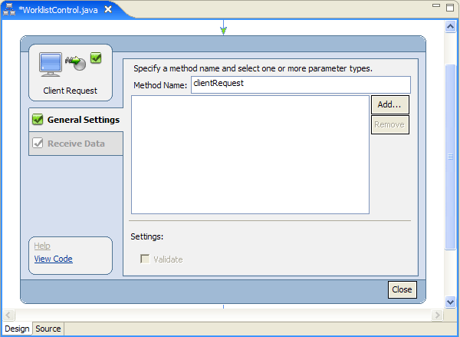This screenshot has width=460, height=337.
Task: Open the General Settings tab
Action: click(x=76, y=120)
